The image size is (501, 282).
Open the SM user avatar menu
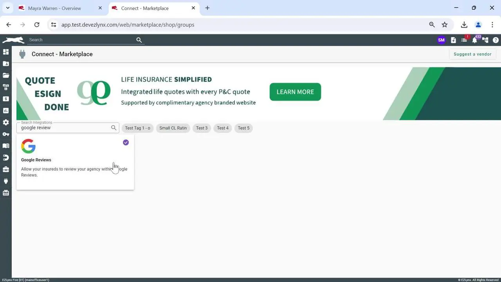point(441,40)
